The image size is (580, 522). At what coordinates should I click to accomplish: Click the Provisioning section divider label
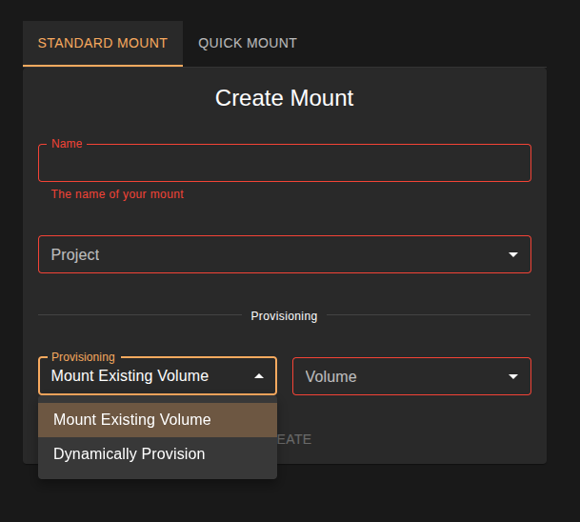284,315
